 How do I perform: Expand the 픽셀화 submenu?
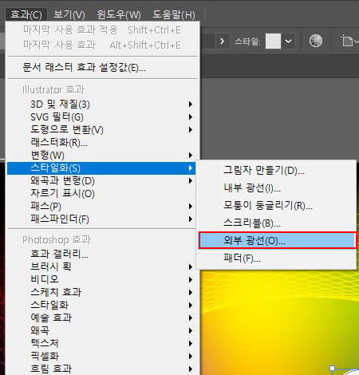102,356
